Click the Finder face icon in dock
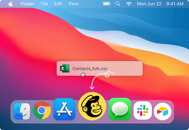189x130 pixels. point(22,111)
